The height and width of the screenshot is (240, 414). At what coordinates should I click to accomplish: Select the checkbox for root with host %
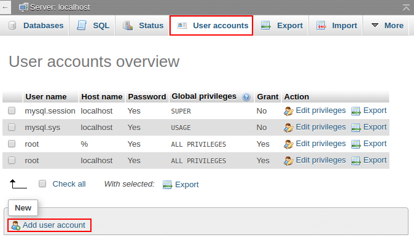(x=12, y=144)
